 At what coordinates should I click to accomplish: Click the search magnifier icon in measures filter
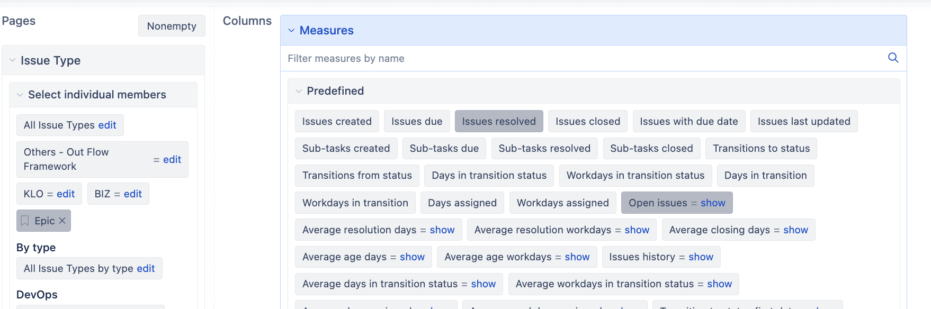[893, 58]
